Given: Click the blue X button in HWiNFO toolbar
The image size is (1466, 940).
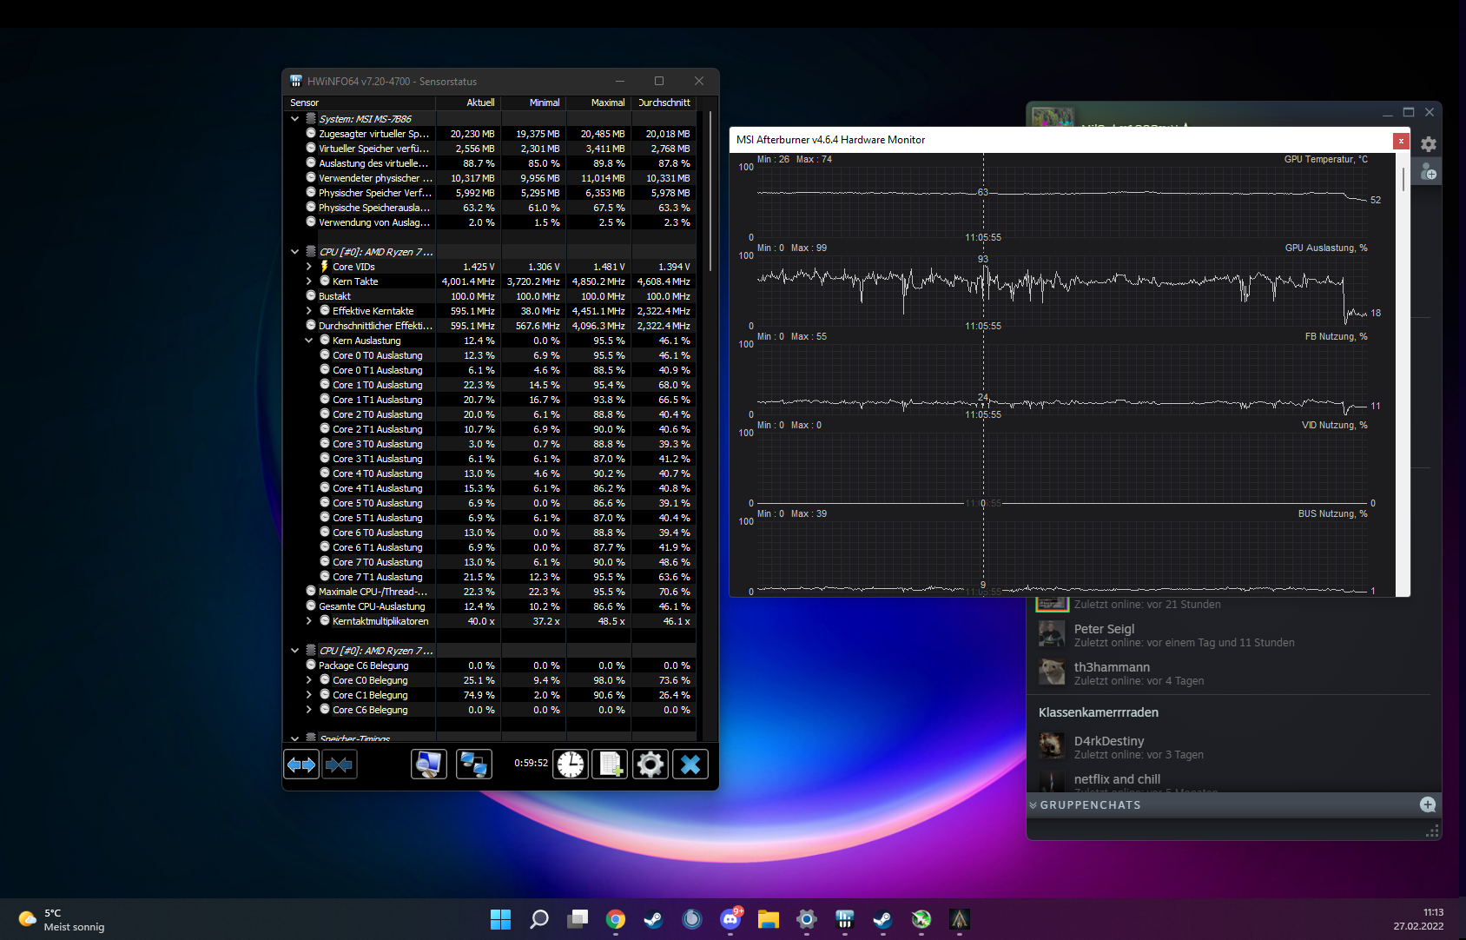Looking at the screenshot, I should tap(690, 765).
